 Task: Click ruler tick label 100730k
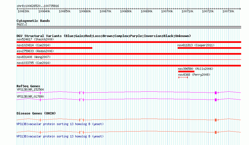click(228, 11)
